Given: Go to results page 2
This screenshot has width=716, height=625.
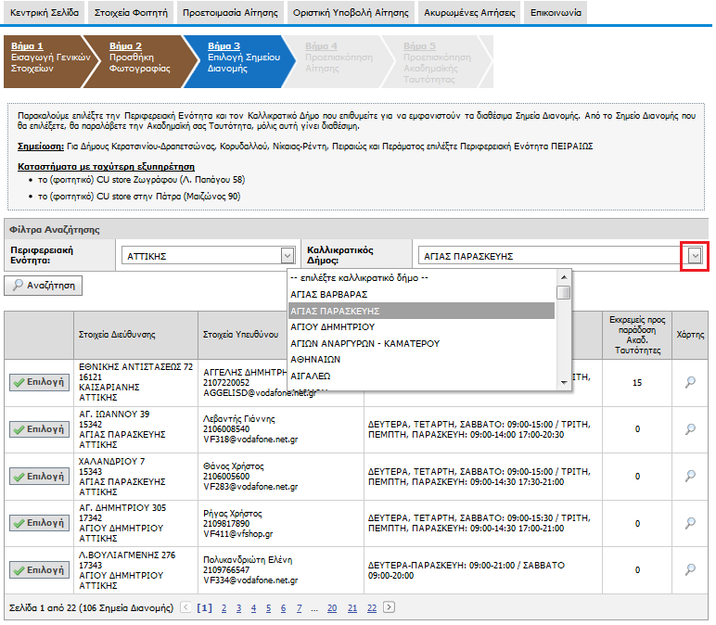Looking at the screenshot, I should (x=224, y=608).
